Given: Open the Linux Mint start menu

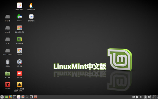Looking at the screenshot, I should pos(2,97).
